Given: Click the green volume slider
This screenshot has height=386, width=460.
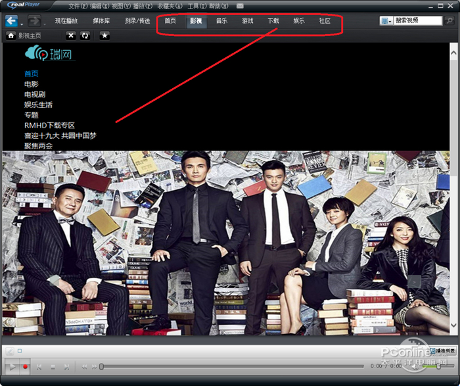Looking at the screenshot, I should click(x=438, y=366).
